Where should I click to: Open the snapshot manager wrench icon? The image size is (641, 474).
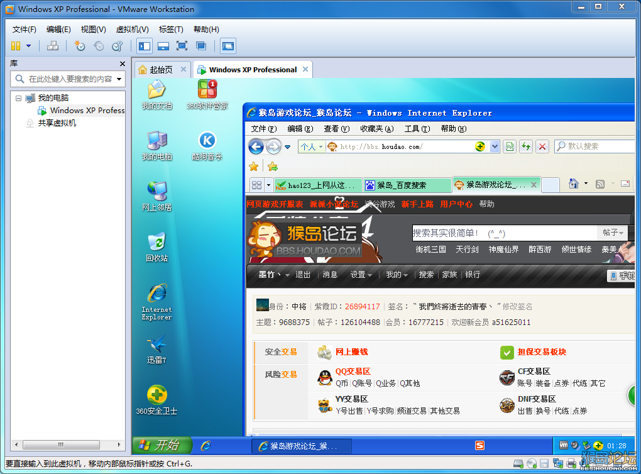pos(118,46)
